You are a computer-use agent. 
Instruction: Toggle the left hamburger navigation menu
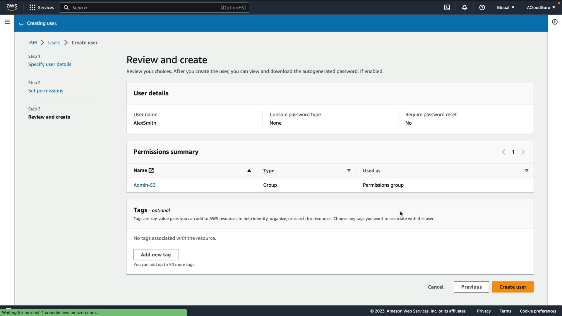(x=7, y=22)
